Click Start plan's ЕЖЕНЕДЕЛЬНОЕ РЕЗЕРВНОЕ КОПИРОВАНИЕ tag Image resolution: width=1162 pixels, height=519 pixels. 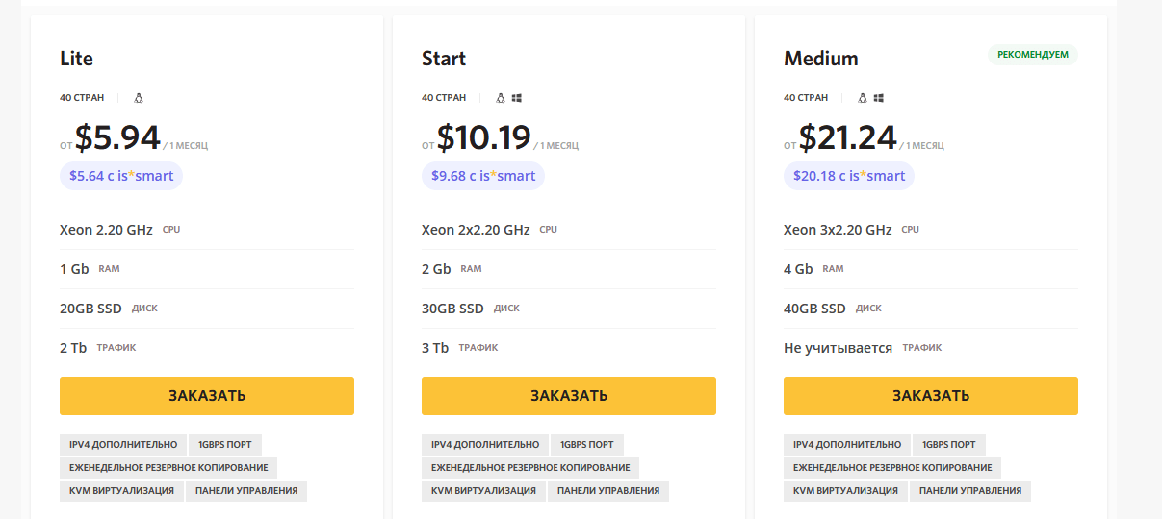(530, 468)
